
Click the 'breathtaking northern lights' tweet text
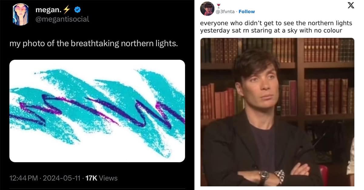point(93,44)
